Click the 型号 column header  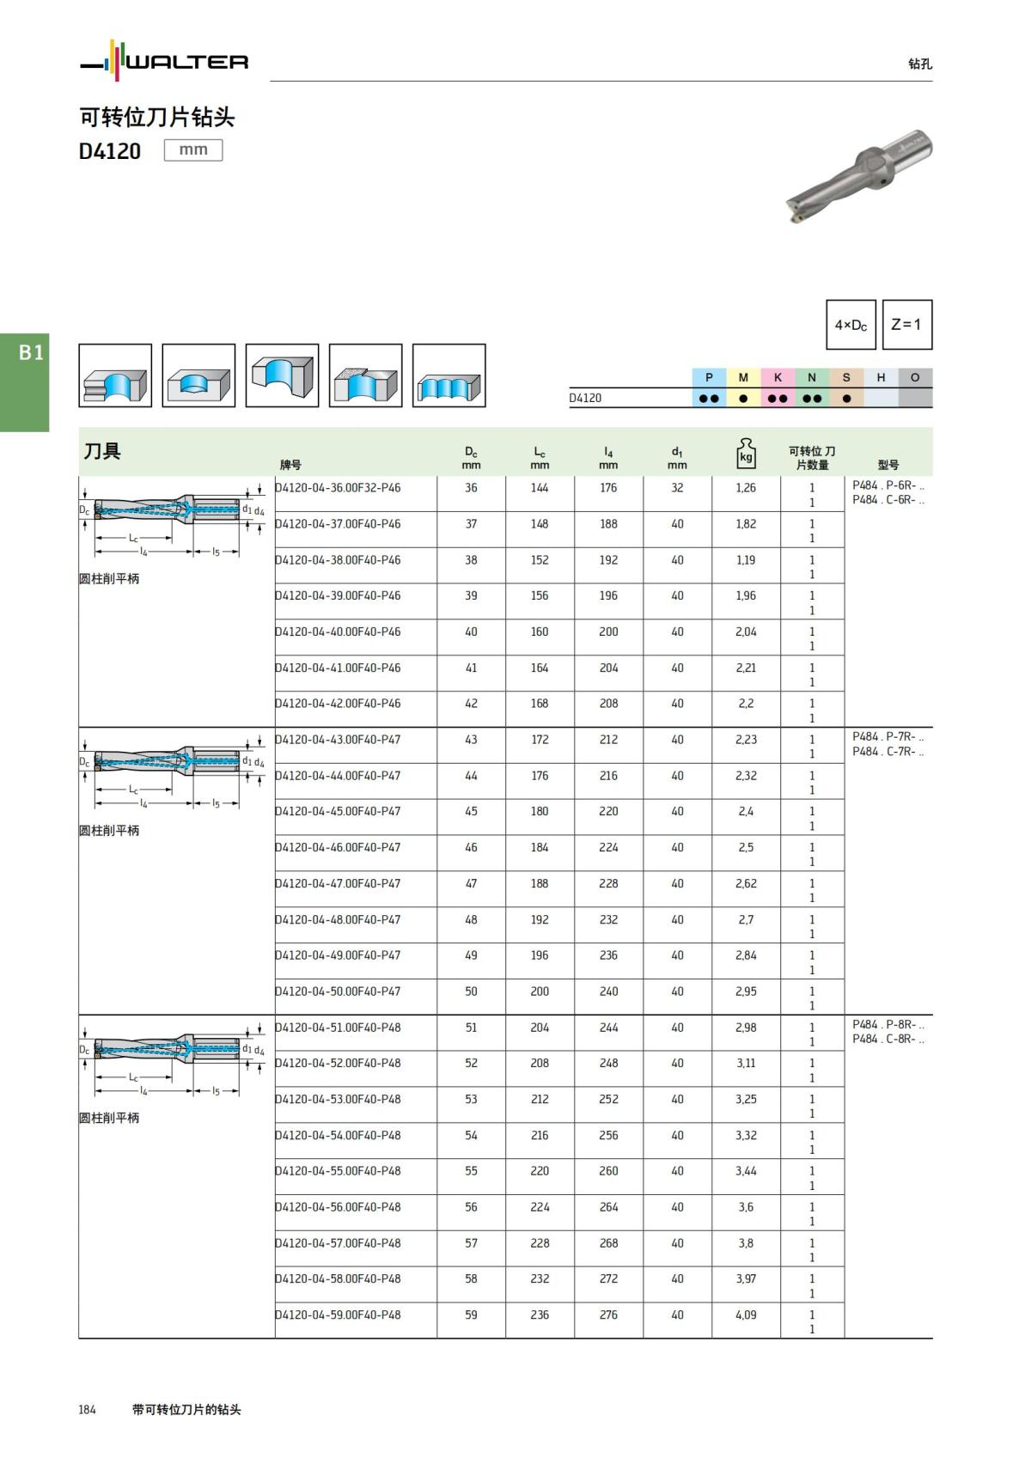pos(888,465)
